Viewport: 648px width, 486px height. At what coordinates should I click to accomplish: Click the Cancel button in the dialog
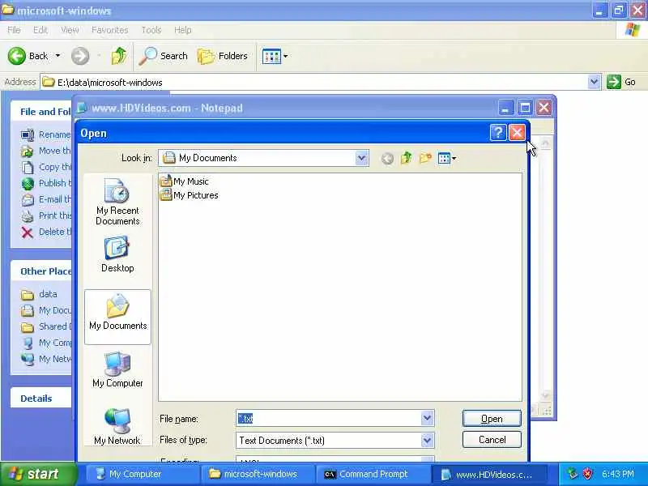pyautogui.click(x=492, y=440)
